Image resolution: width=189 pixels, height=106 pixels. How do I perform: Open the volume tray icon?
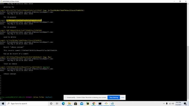pyautogui.click(x=173, y=103)
